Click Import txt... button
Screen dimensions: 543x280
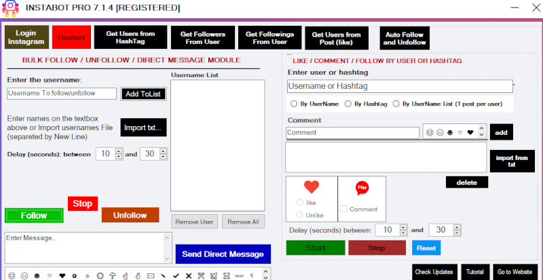pyautogui.click(x=143, y=127)
